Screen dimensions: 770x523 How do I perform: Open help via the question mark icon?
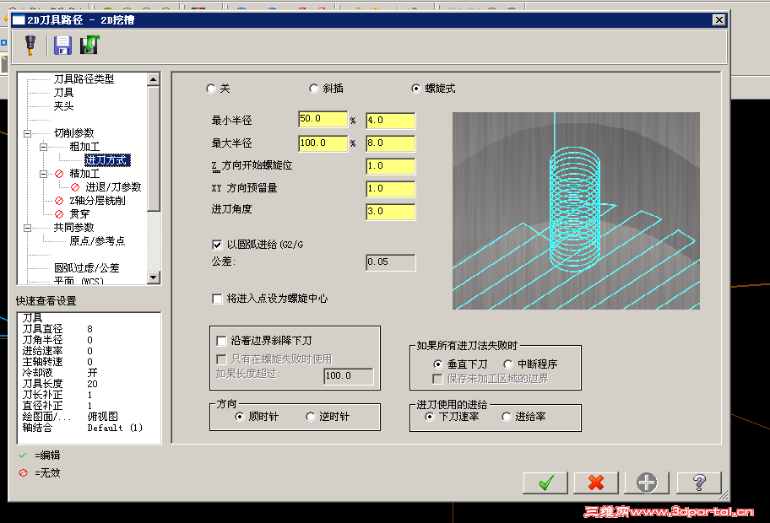point(697,483)
